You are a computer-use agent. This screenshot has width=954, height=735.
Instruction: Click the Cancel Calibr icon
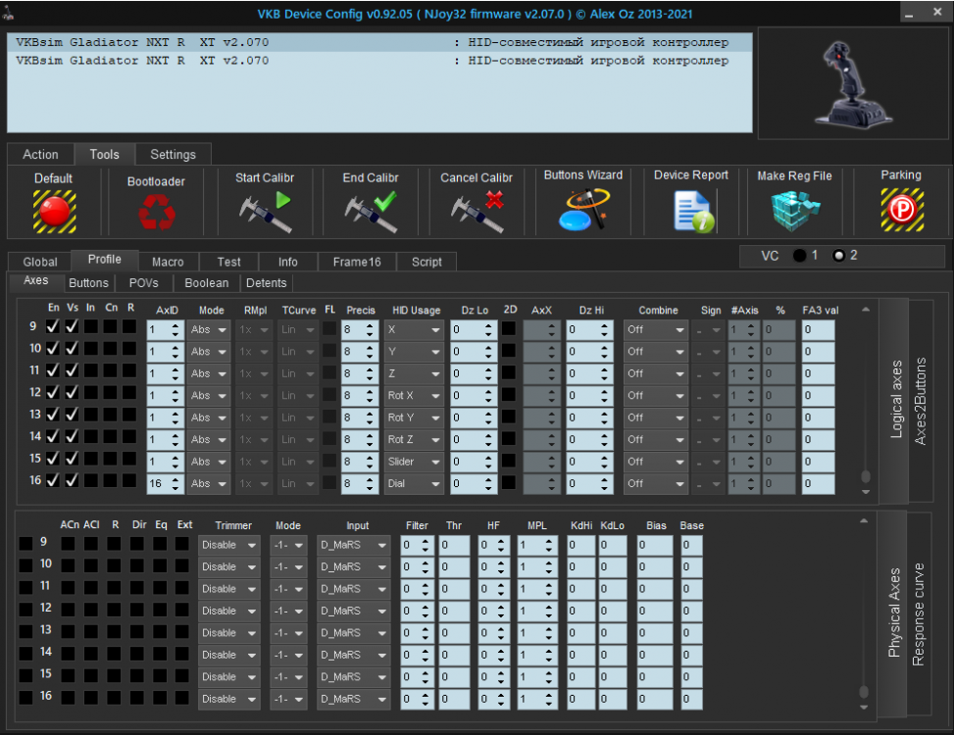pyautogui.click(x=477, y=212)
